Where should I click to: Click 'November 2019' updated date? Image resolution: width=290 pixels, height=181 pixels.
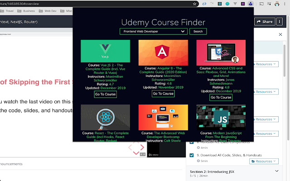(x=171, y=87)
